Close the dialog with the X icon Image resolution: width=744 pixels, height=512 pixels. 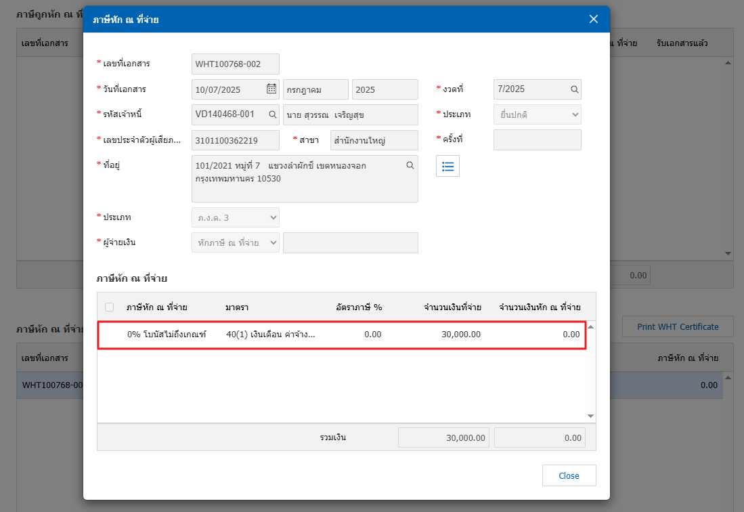(594, 19)
